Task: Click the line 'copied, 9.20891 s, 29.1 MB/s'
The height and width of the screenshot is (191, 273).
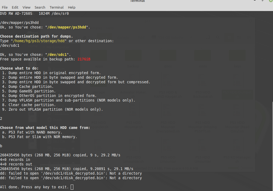Action: click(67, 169)
